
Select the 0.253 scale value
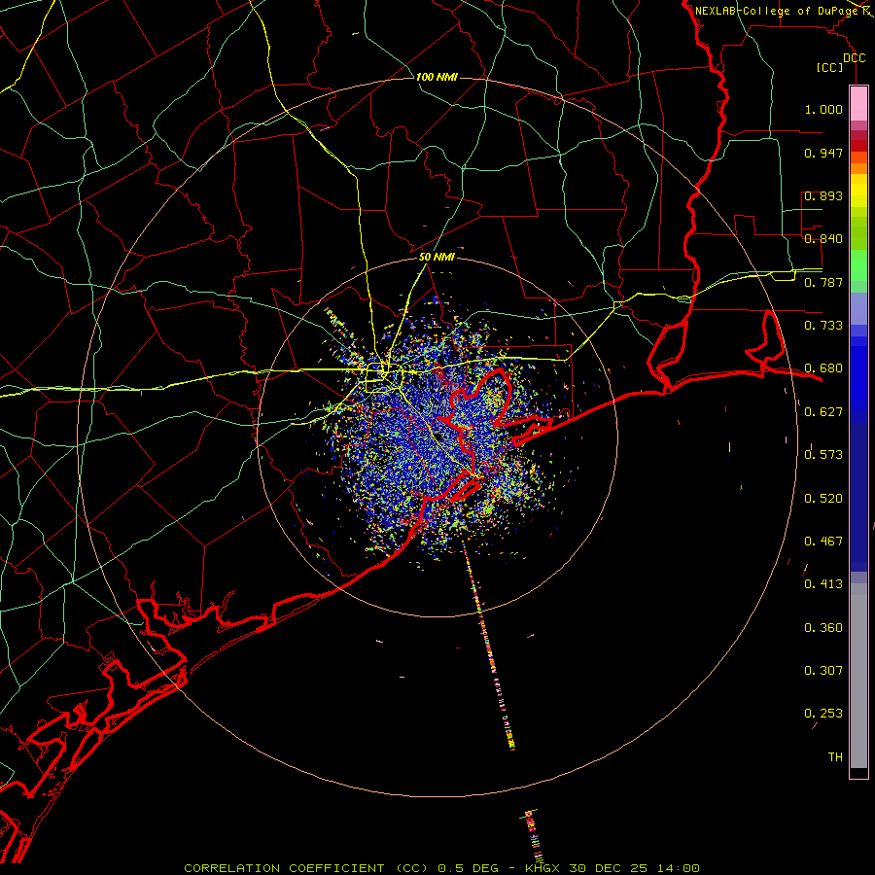pyautogui.click(x=823, y=714)
